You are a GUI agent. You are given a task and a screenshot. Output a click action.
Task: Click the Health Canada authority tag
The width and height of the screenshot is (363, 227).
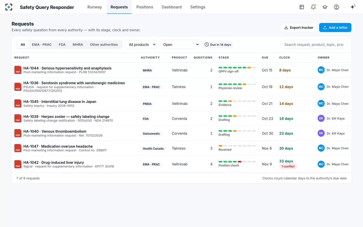click(x=153, y=149)
